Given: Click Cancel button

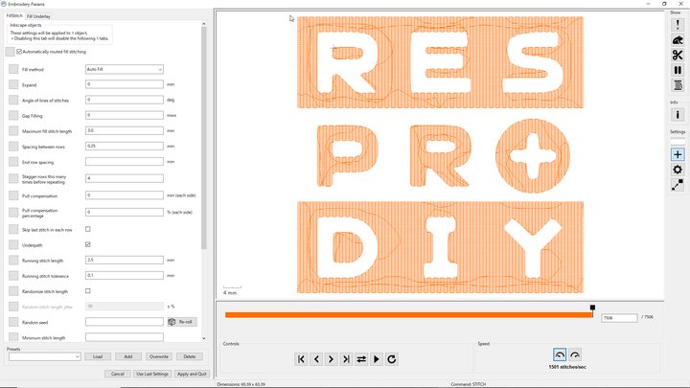Looking at the screenshot, I should click(118, 374).
